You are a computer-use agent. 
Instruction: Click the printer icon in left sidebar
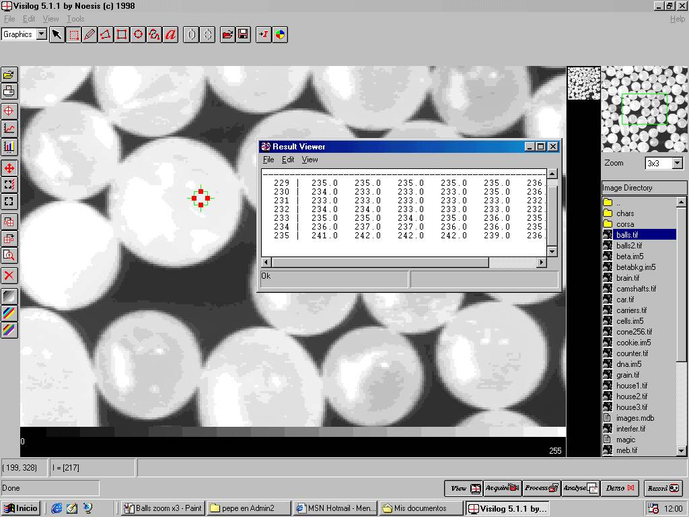9,91
